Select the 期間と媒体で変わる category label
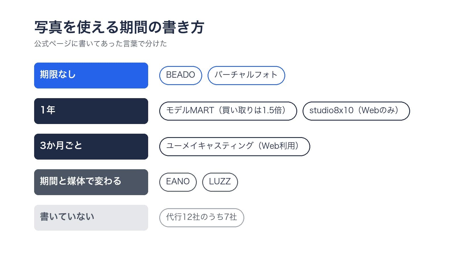The width and height of the screenshot is (455, 256). pyautogui.click(x=91, y=182)
